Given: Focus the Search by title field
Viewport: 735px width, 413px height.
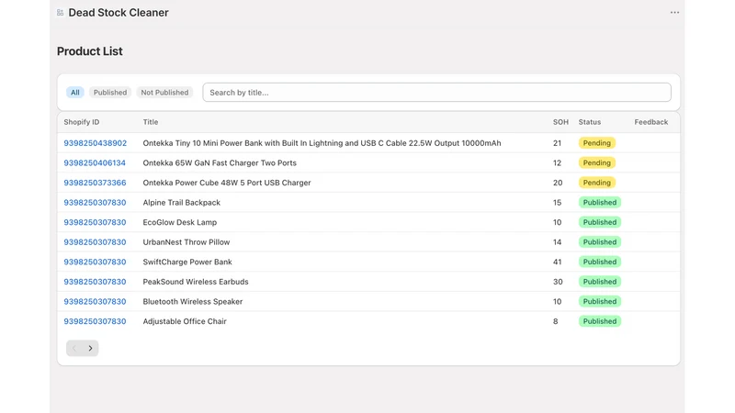Looking at the screenshot, I should click(x=437, y=93).
